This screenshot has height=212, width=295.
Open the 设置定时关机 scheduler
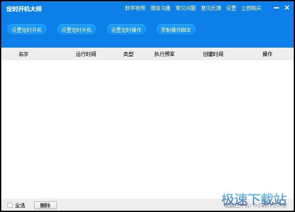77,30
